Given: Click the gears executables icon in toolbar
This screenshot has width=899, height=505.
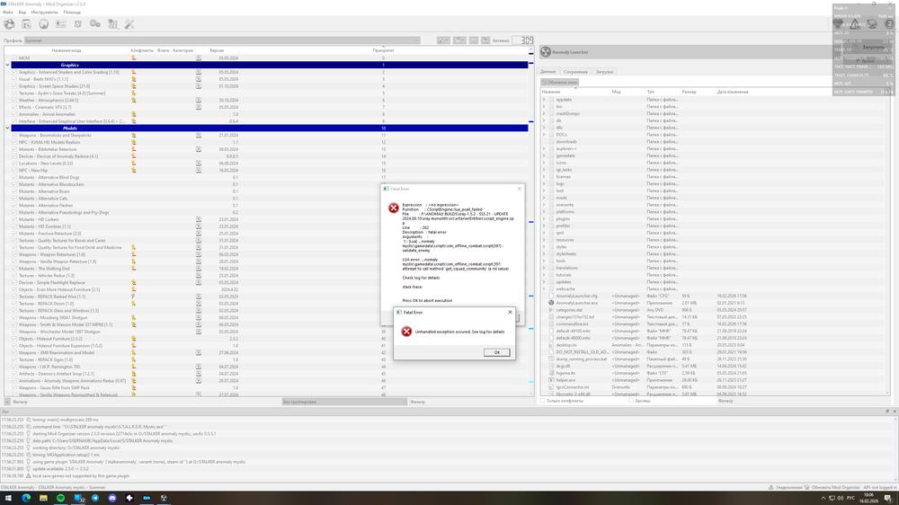Looking at the screenshot, I should click(x=94, y=24).
